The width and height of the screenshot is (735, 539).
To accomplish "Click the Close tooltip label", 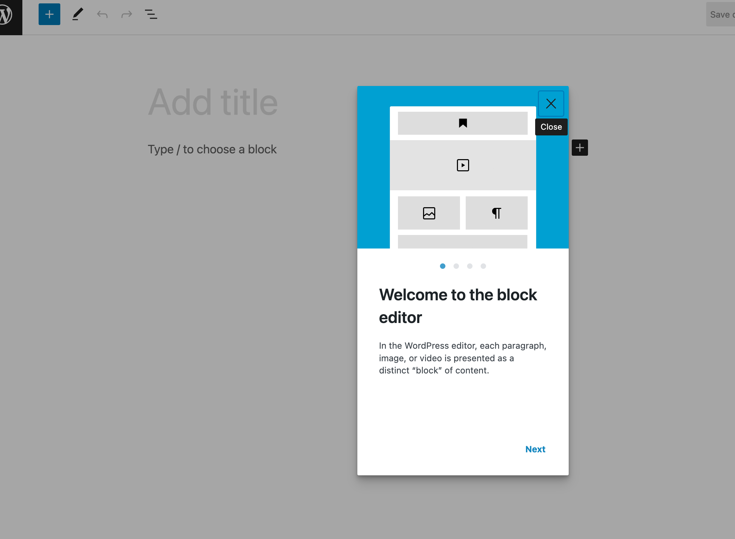I will pos(551,127).
